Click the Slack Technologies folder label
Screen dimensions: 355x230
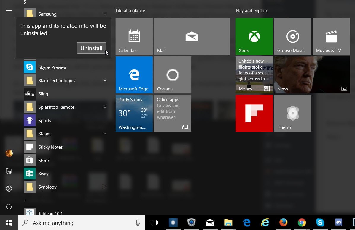[x=57, y=81]
